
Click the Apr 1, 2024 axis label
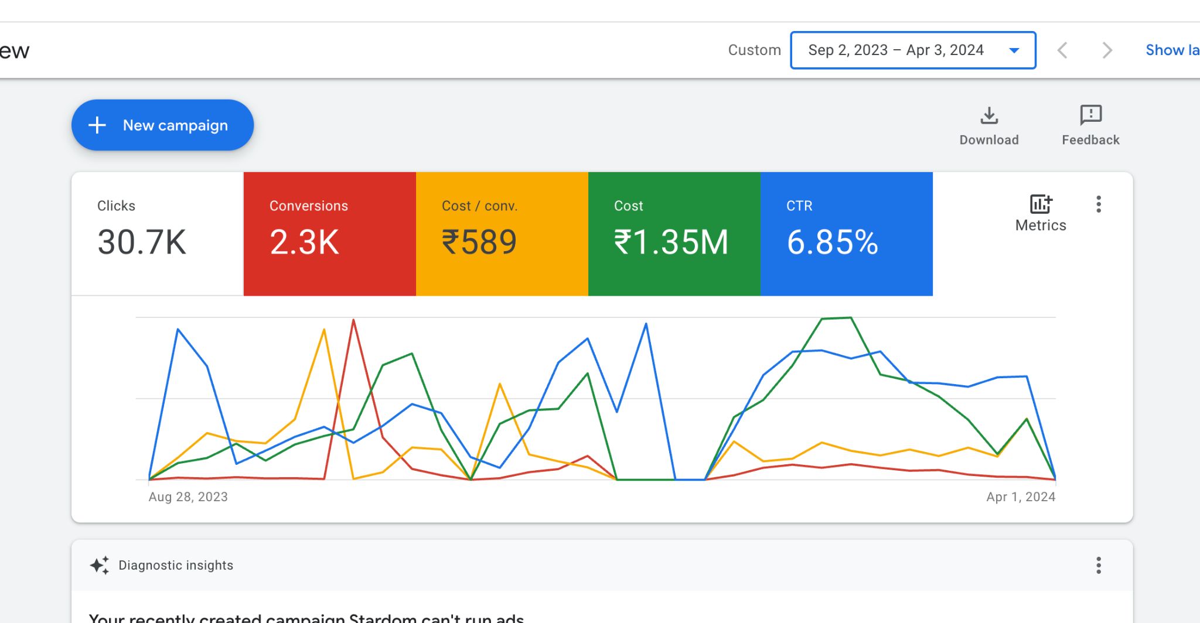point(1021,497)
